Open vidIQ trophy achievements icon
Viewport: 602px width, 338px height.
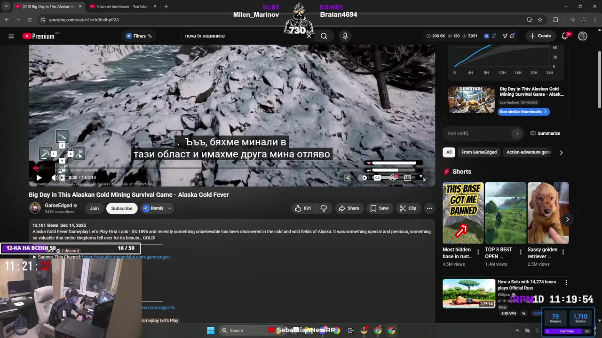tap(505, 36)
